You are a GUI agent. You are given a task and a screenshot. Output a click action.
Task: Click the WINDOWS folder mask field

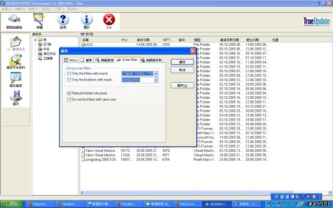click(x=137, y=80)
